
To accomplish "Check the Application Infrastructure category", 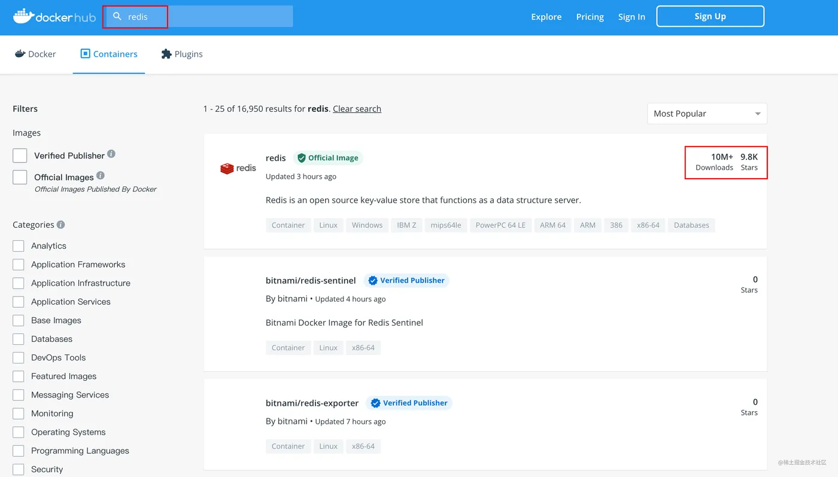I will (19, 283).
